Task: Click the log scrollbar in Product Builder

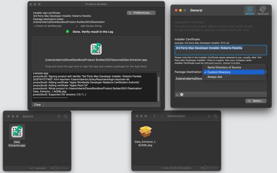Action: click(159, 89)
